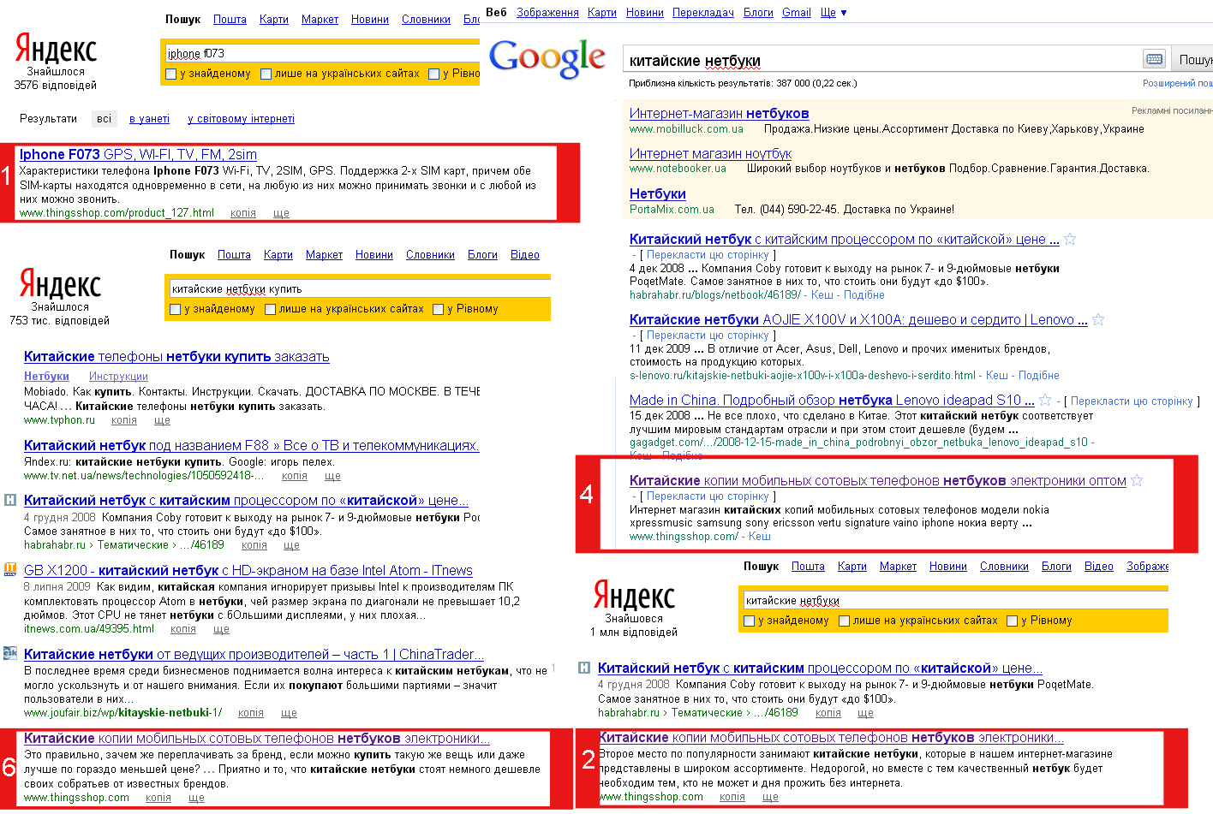Click the habrahabr favicon in '753 тис.' Yandex results

click(x=10, y=500)
